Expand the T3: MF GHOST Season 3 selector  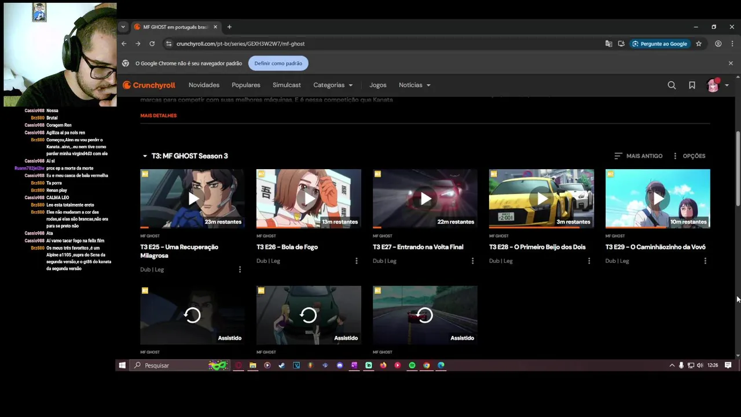(x=185, y=156)
